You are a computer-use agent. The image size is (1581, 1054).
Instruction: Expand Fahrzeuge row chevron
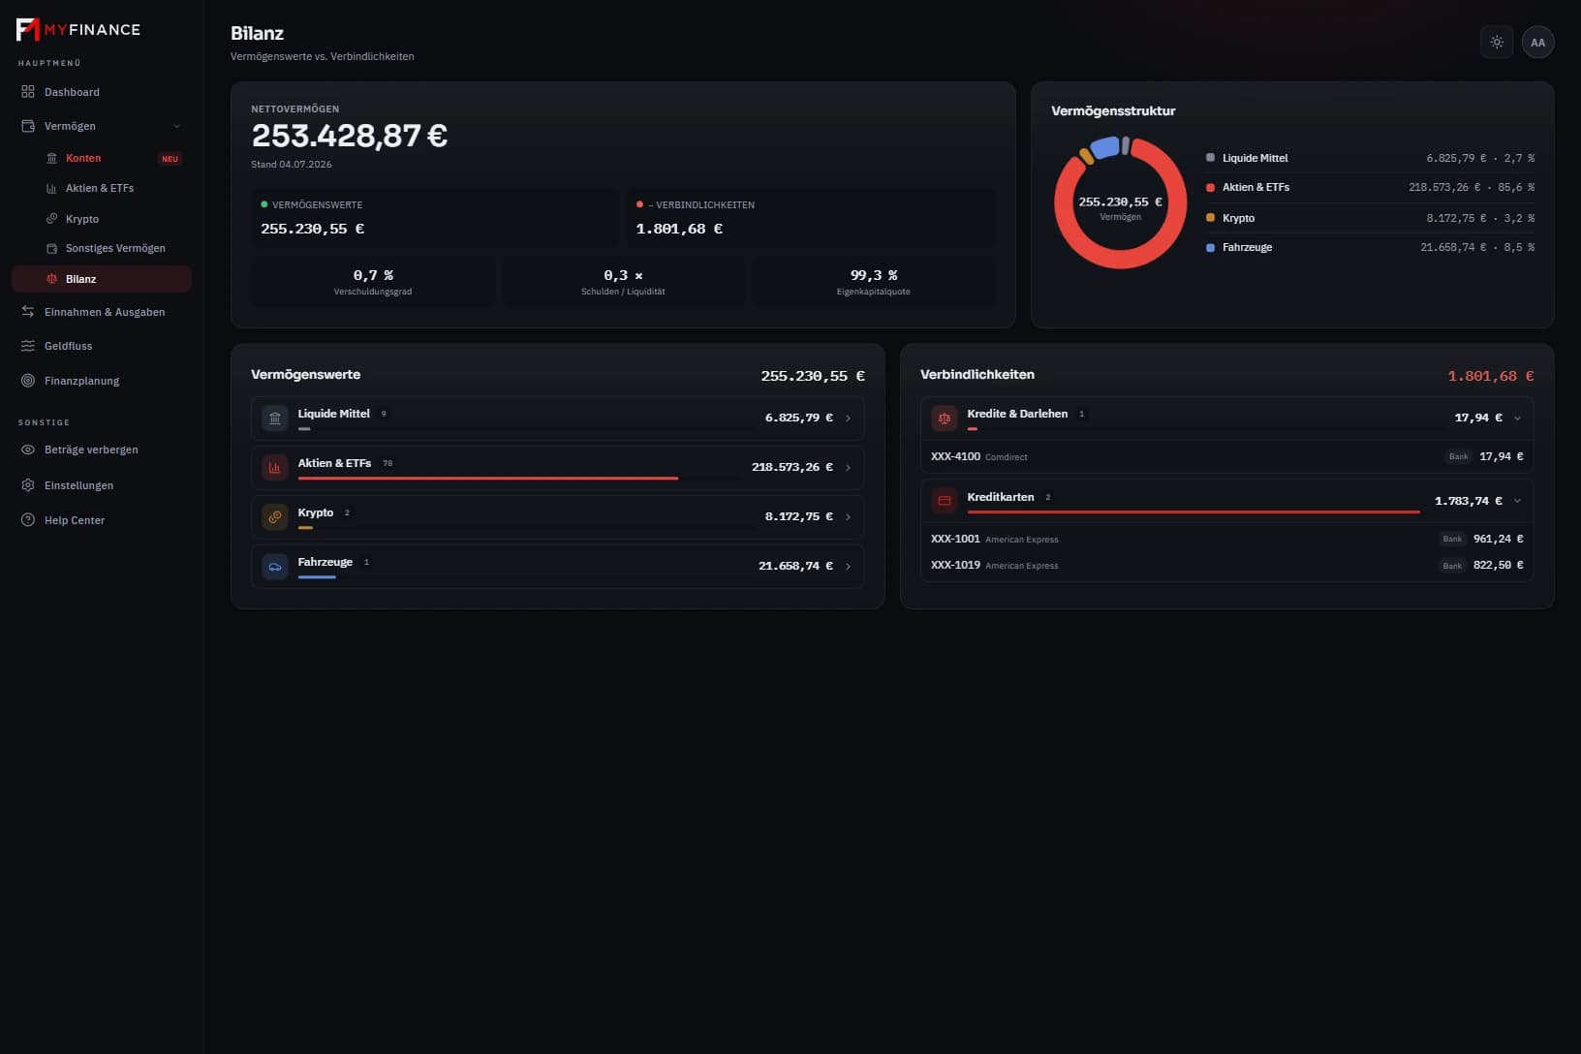849,567
